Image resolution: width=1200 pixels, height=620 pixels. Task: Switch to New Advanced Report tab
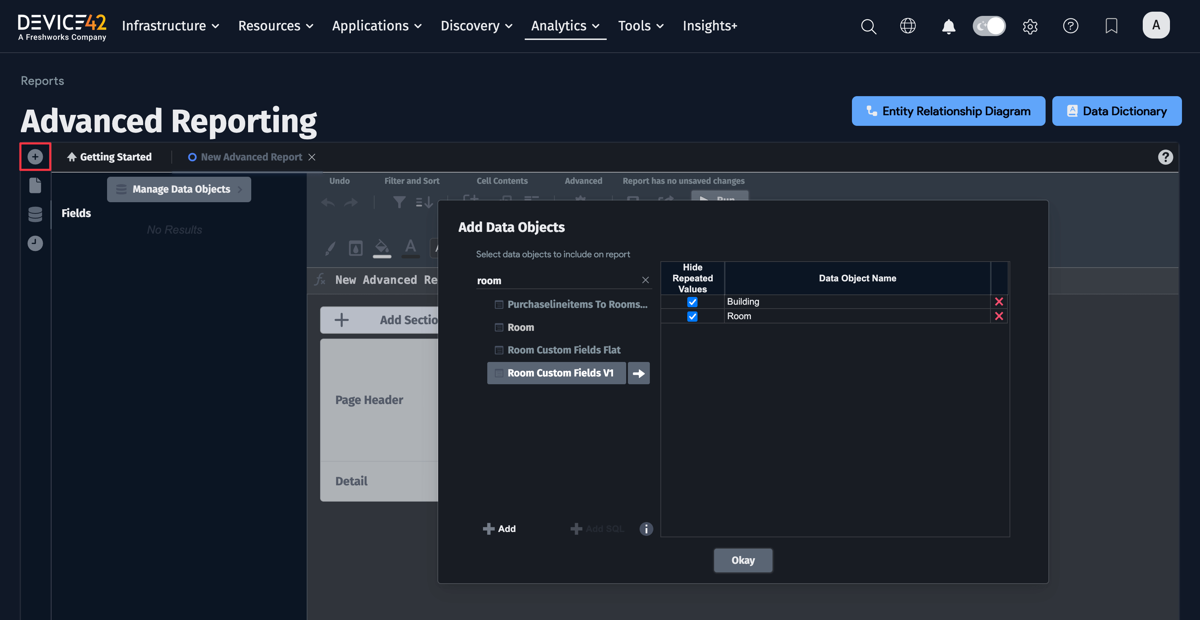(x=245, y=157)
